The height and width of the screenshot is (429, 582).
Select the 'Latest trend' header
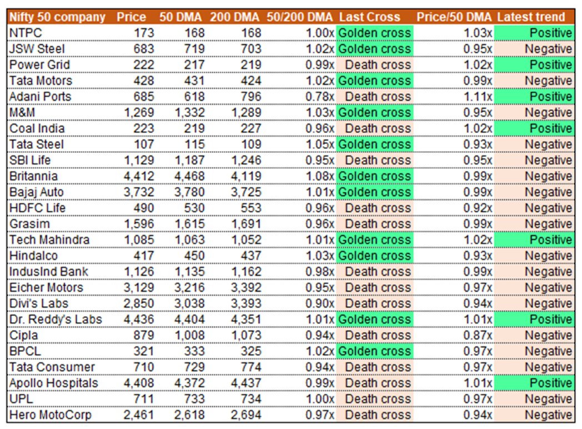click(531, 17)
